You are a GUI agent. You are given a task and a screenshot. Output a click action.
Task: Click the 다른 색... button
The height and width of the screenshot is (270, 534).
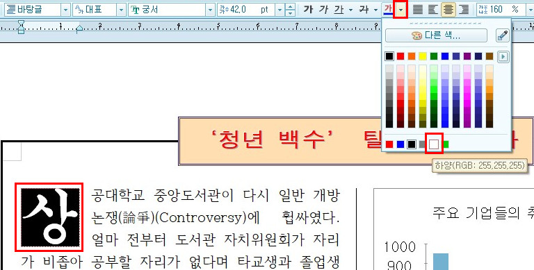coord(436,35)
